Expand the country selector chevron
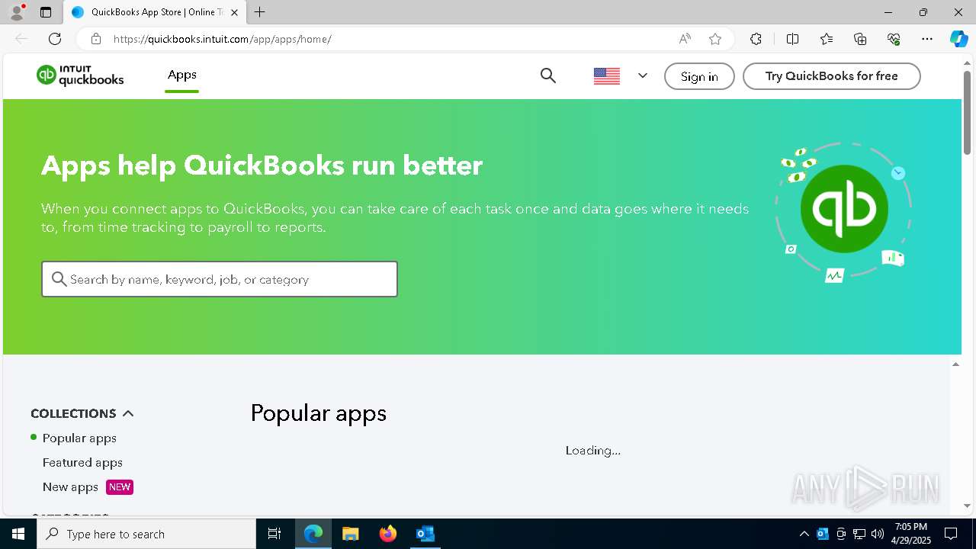The width and height of the screenshot is (976, 549). click(643, 75)
